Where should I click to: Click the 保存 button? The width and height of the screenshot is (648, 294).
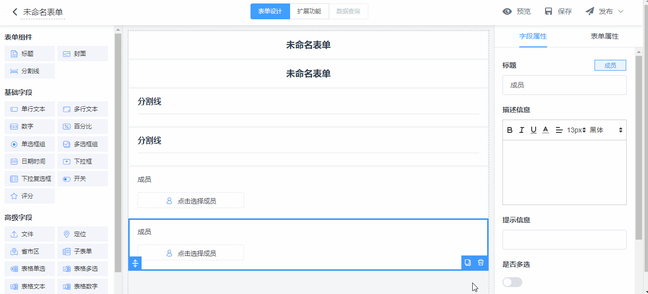(558, 11)
